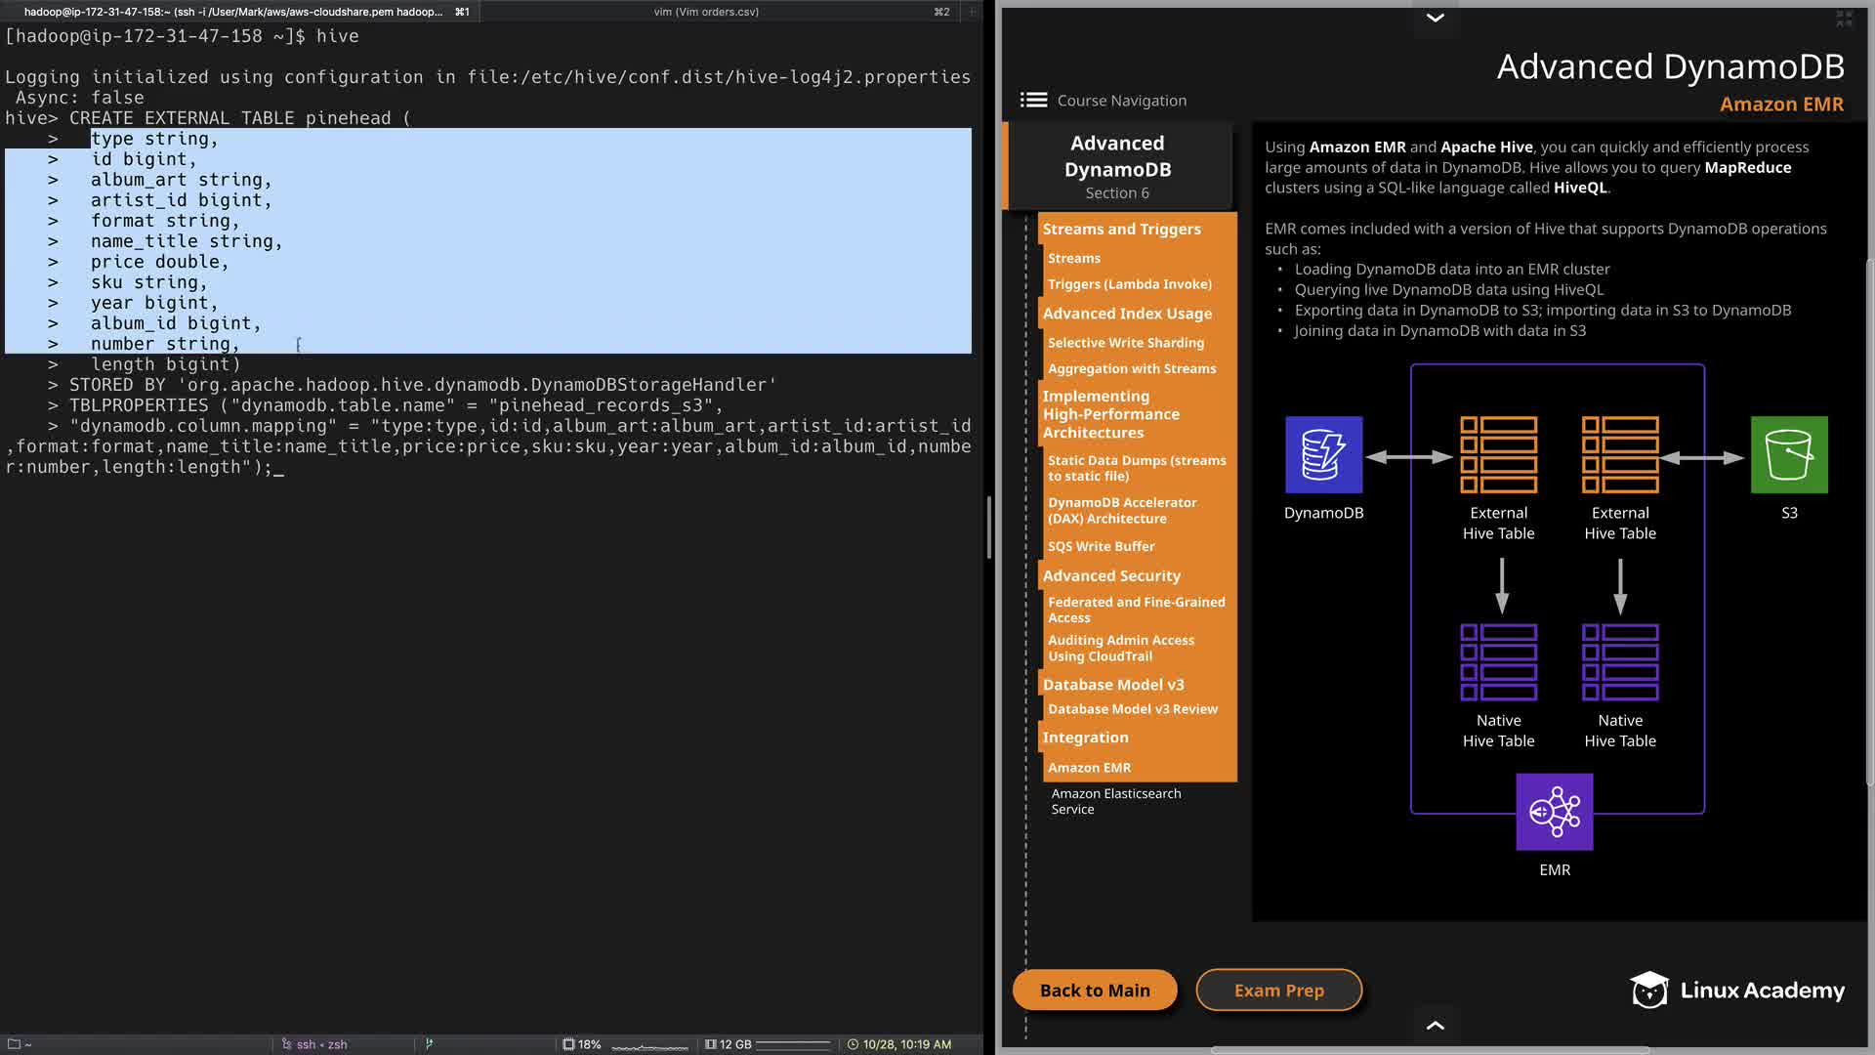Click the left External Hive Table icon

[1498, 455]
